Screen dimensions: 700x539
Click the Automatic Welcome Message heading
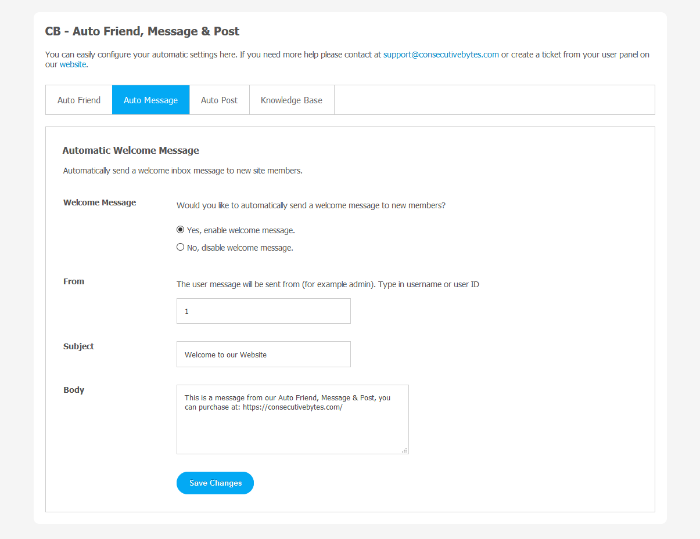pyautogui.click(x=131, y=150)
